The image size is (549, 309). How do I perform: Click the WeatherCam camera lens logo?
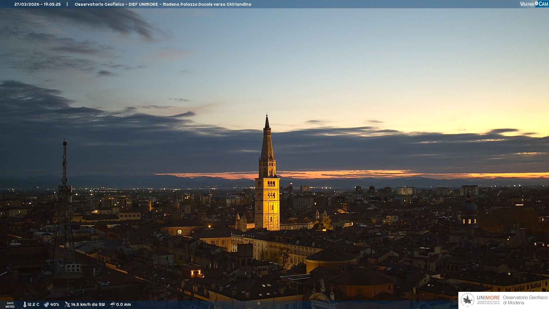[x=536, y=3]
